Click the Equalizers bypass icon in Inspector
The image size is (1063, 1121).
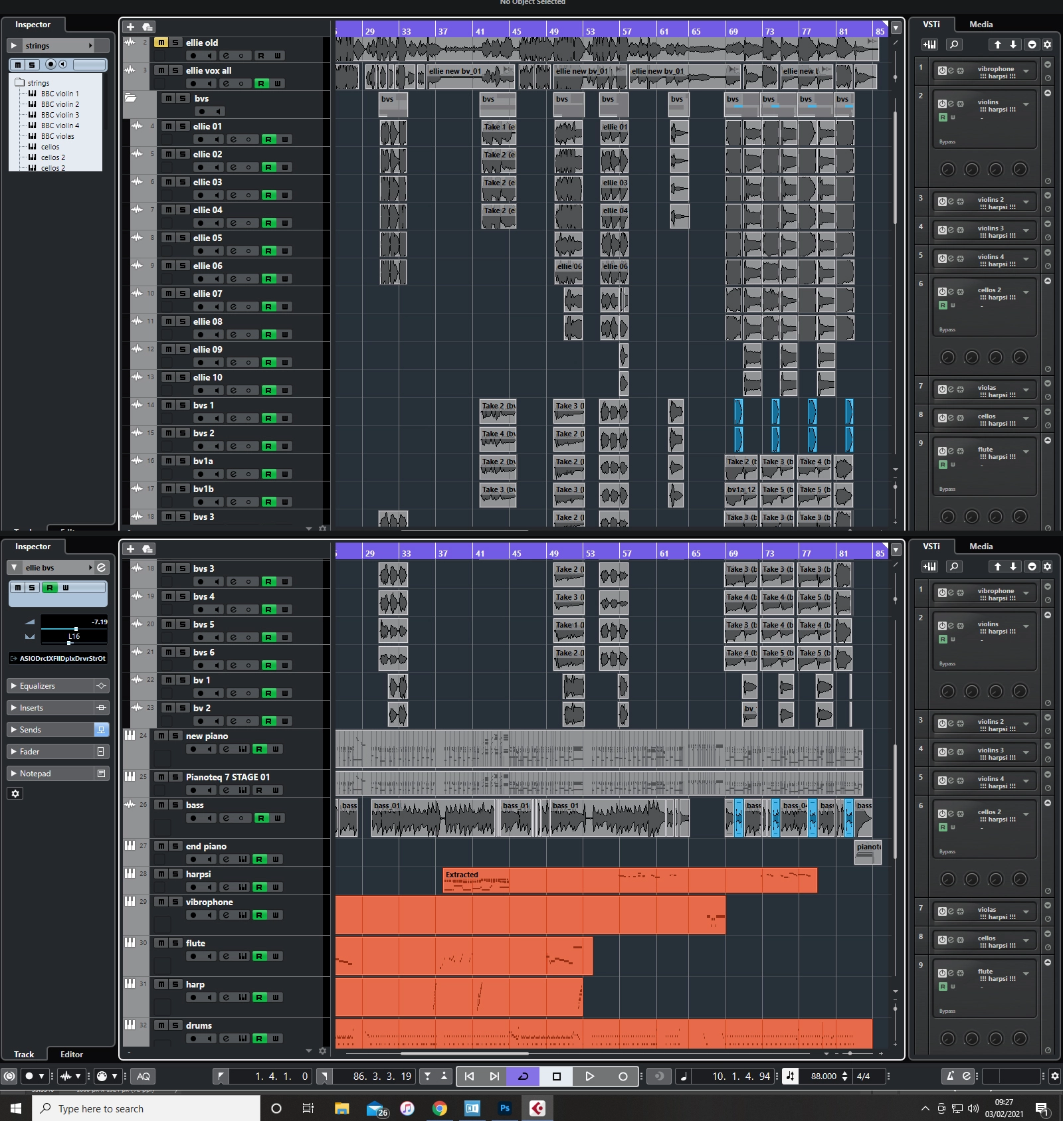point(101,685)
